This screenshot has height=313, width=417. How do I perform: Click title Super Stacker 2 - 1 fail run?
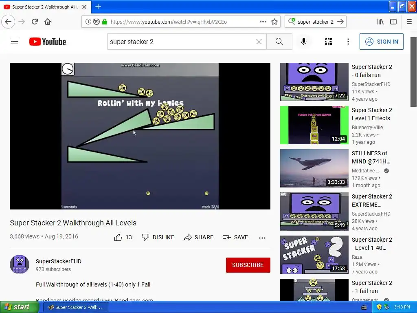coord(372,287)
